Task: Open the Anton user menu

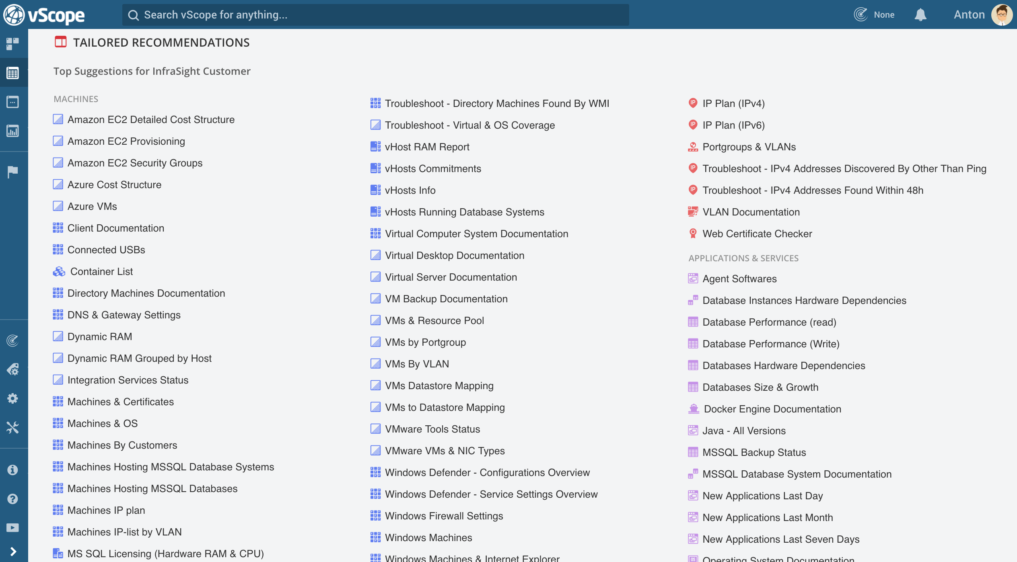Action: click(969, 15)
